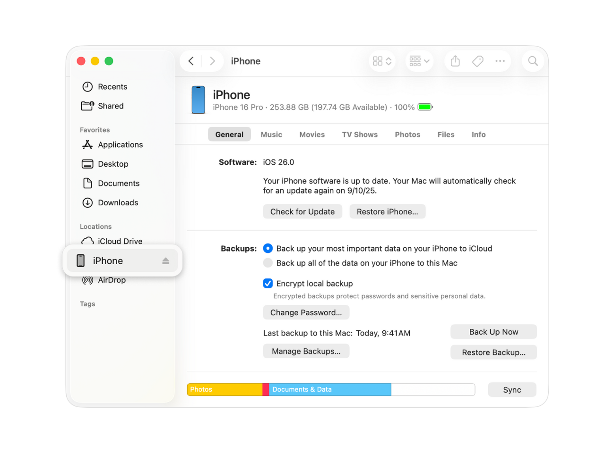The image size is (605, 453).
Task: Click the Back Up Now button
Action: [x=493, y=332]
